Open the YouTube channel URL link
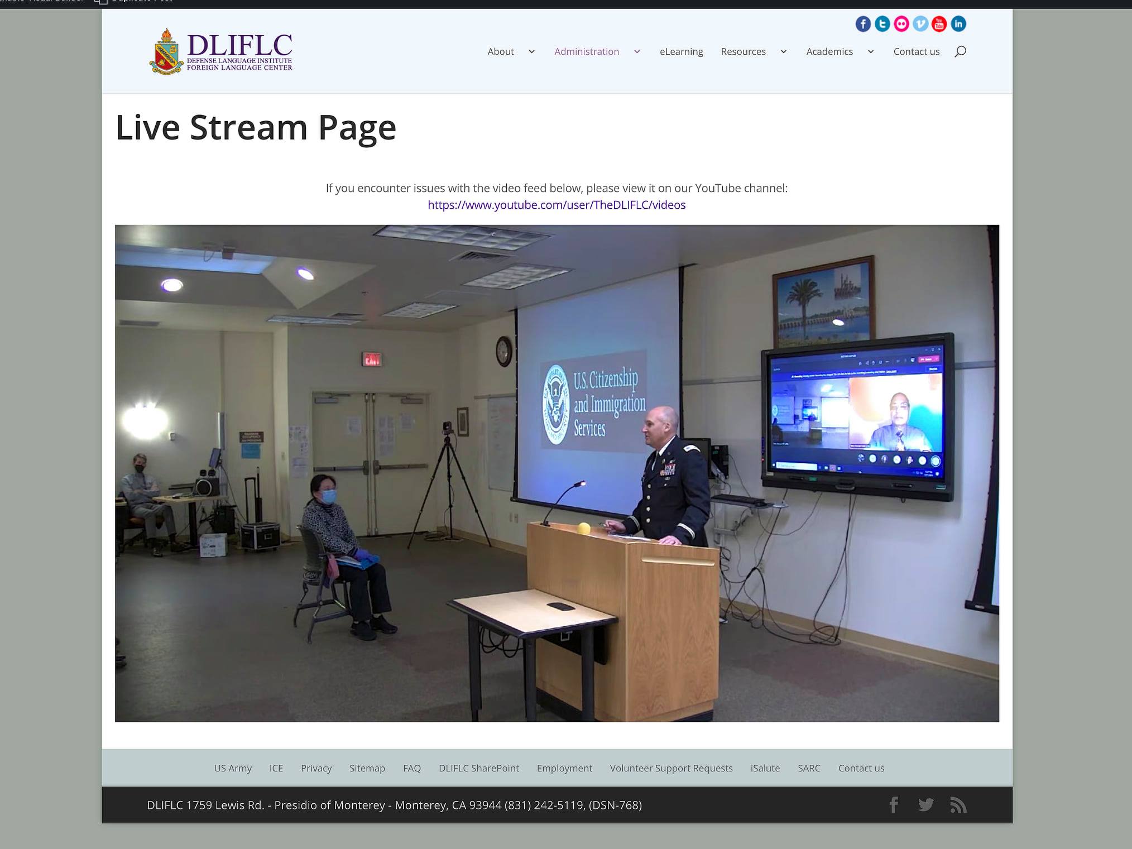 (x=557, y=205)
